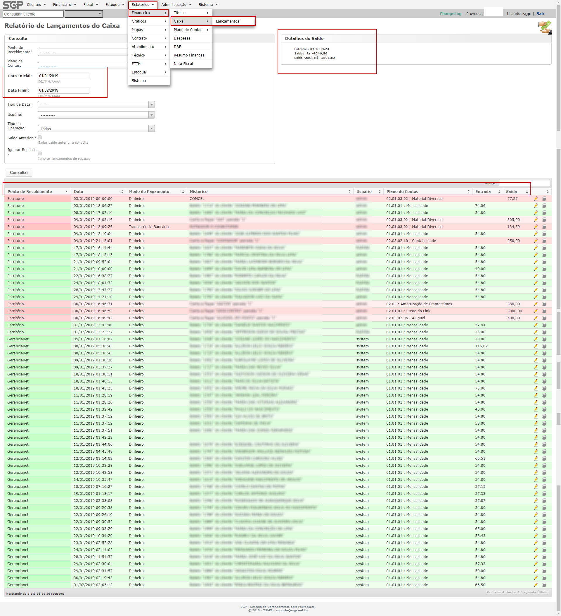Click trash icon for -3000,00 Custo do Link row

pos(544,311)
